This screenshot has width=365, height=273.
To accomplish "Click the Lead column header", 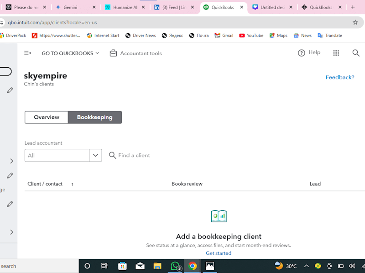I will click(x=315, y=184).
